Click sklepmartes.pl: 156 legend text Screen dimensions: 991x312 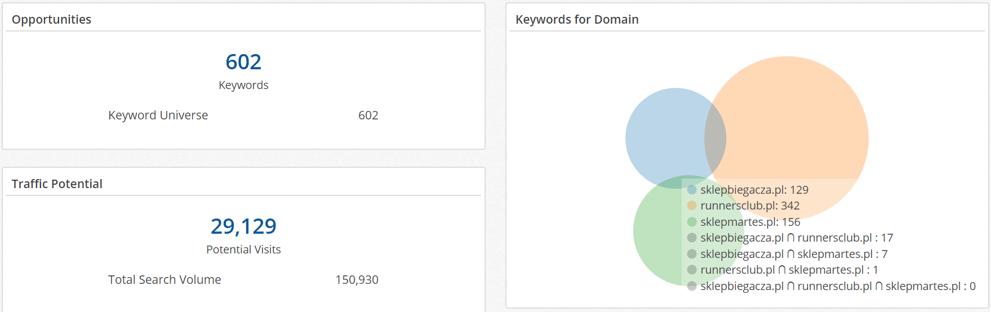tap(750, 222)
